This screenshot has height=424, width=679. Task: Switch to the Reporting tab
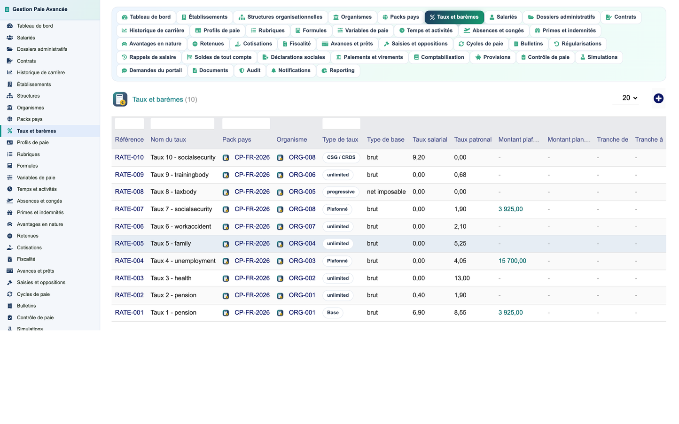(338, 70)
